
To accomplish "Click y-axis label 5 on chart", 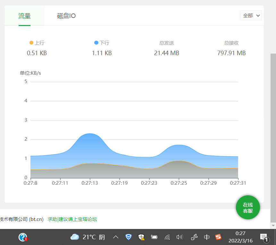I will [26, 81].
